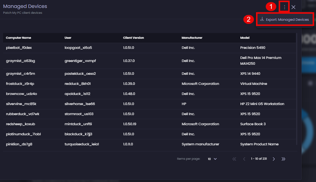
Task: Select computer name graymist_a63bg
Action: tap(20, 61)
